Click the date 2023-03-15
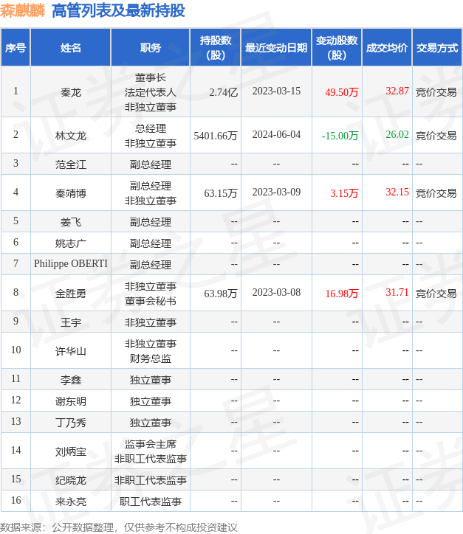The height and width of the screenshot is (534, 463). 276,91
